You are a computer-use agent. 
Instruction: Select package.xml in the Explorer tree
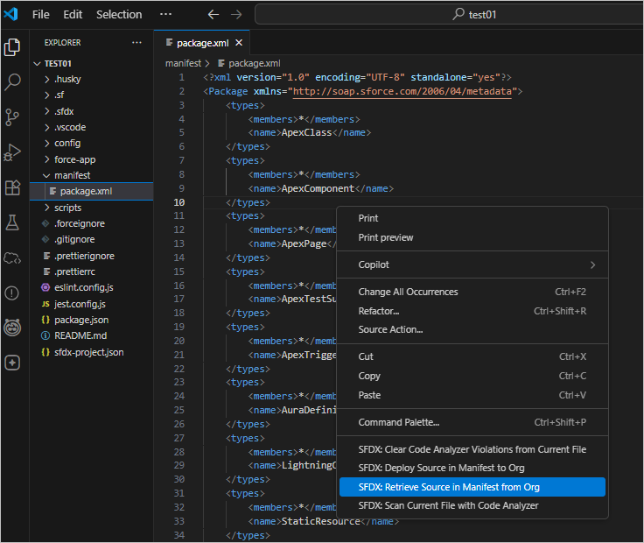pos(91,192)
